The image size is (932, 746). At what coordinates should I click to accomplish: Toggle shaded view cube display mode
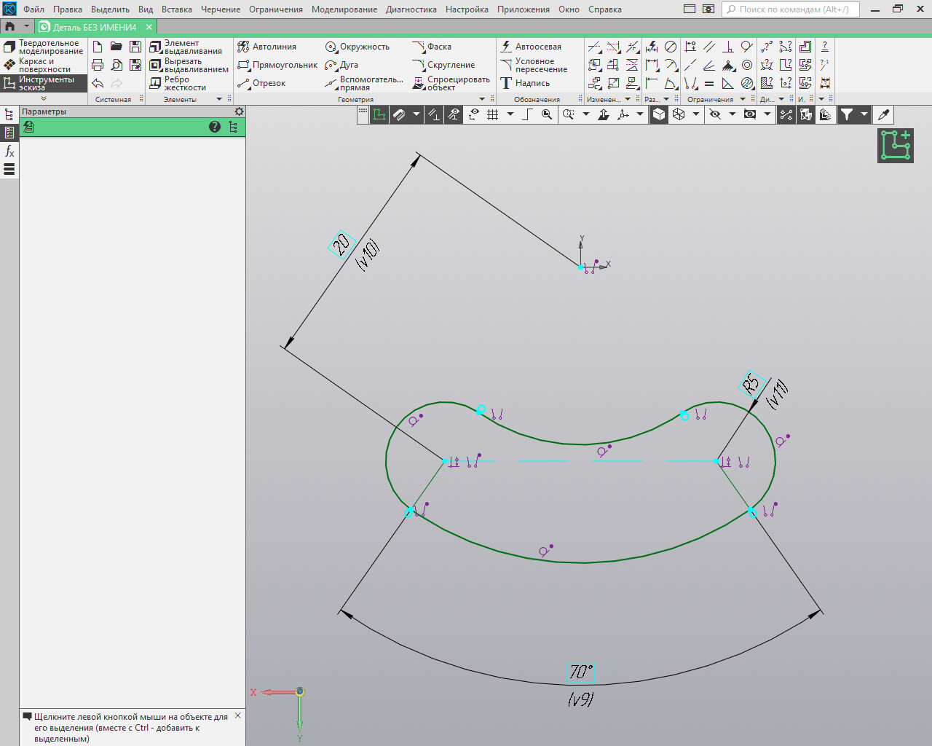point(659,114)
